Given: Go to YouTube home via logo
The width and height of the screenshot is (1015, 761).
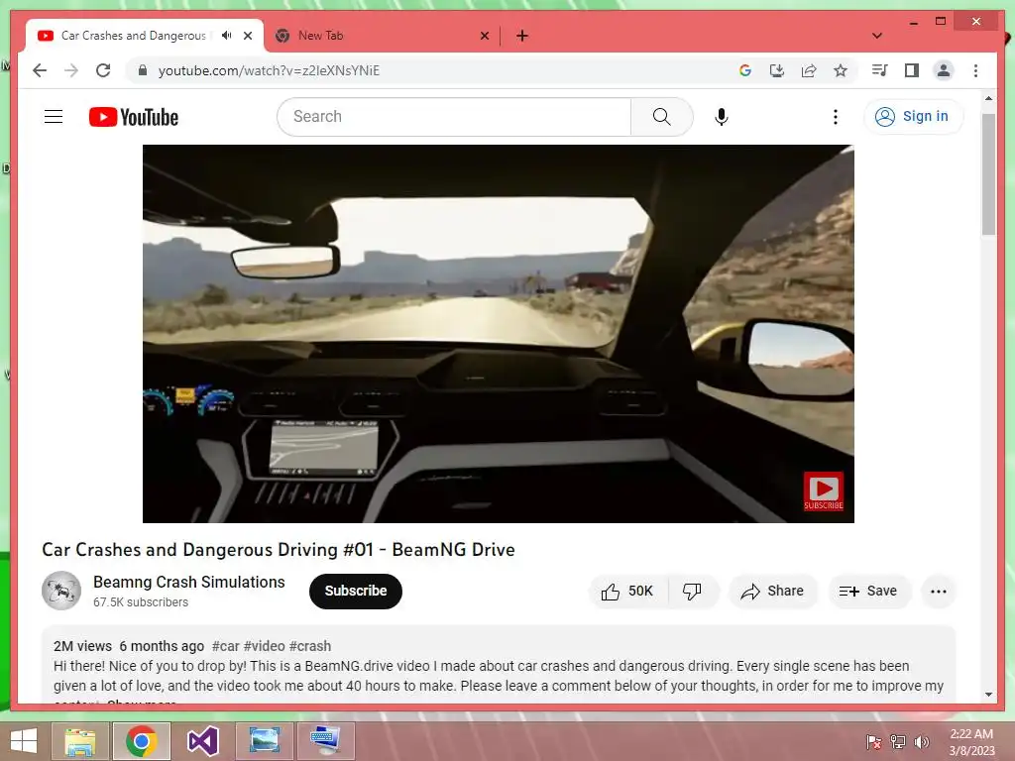Looking at the screenshot, I should click(134, 117).
